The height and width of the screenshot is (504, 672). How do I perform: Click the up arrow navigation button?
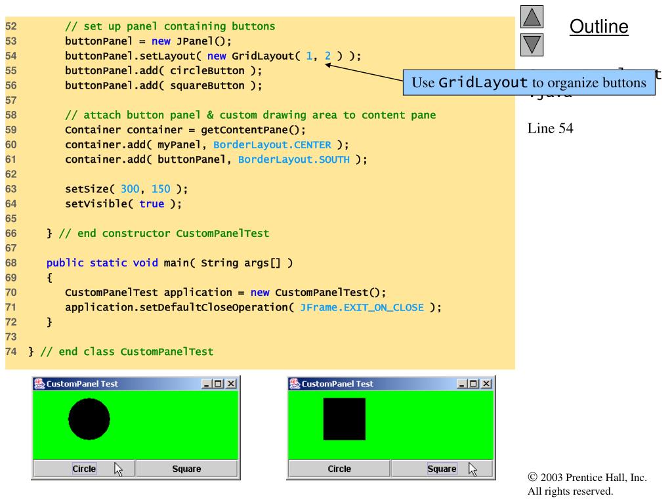point(532,16)
